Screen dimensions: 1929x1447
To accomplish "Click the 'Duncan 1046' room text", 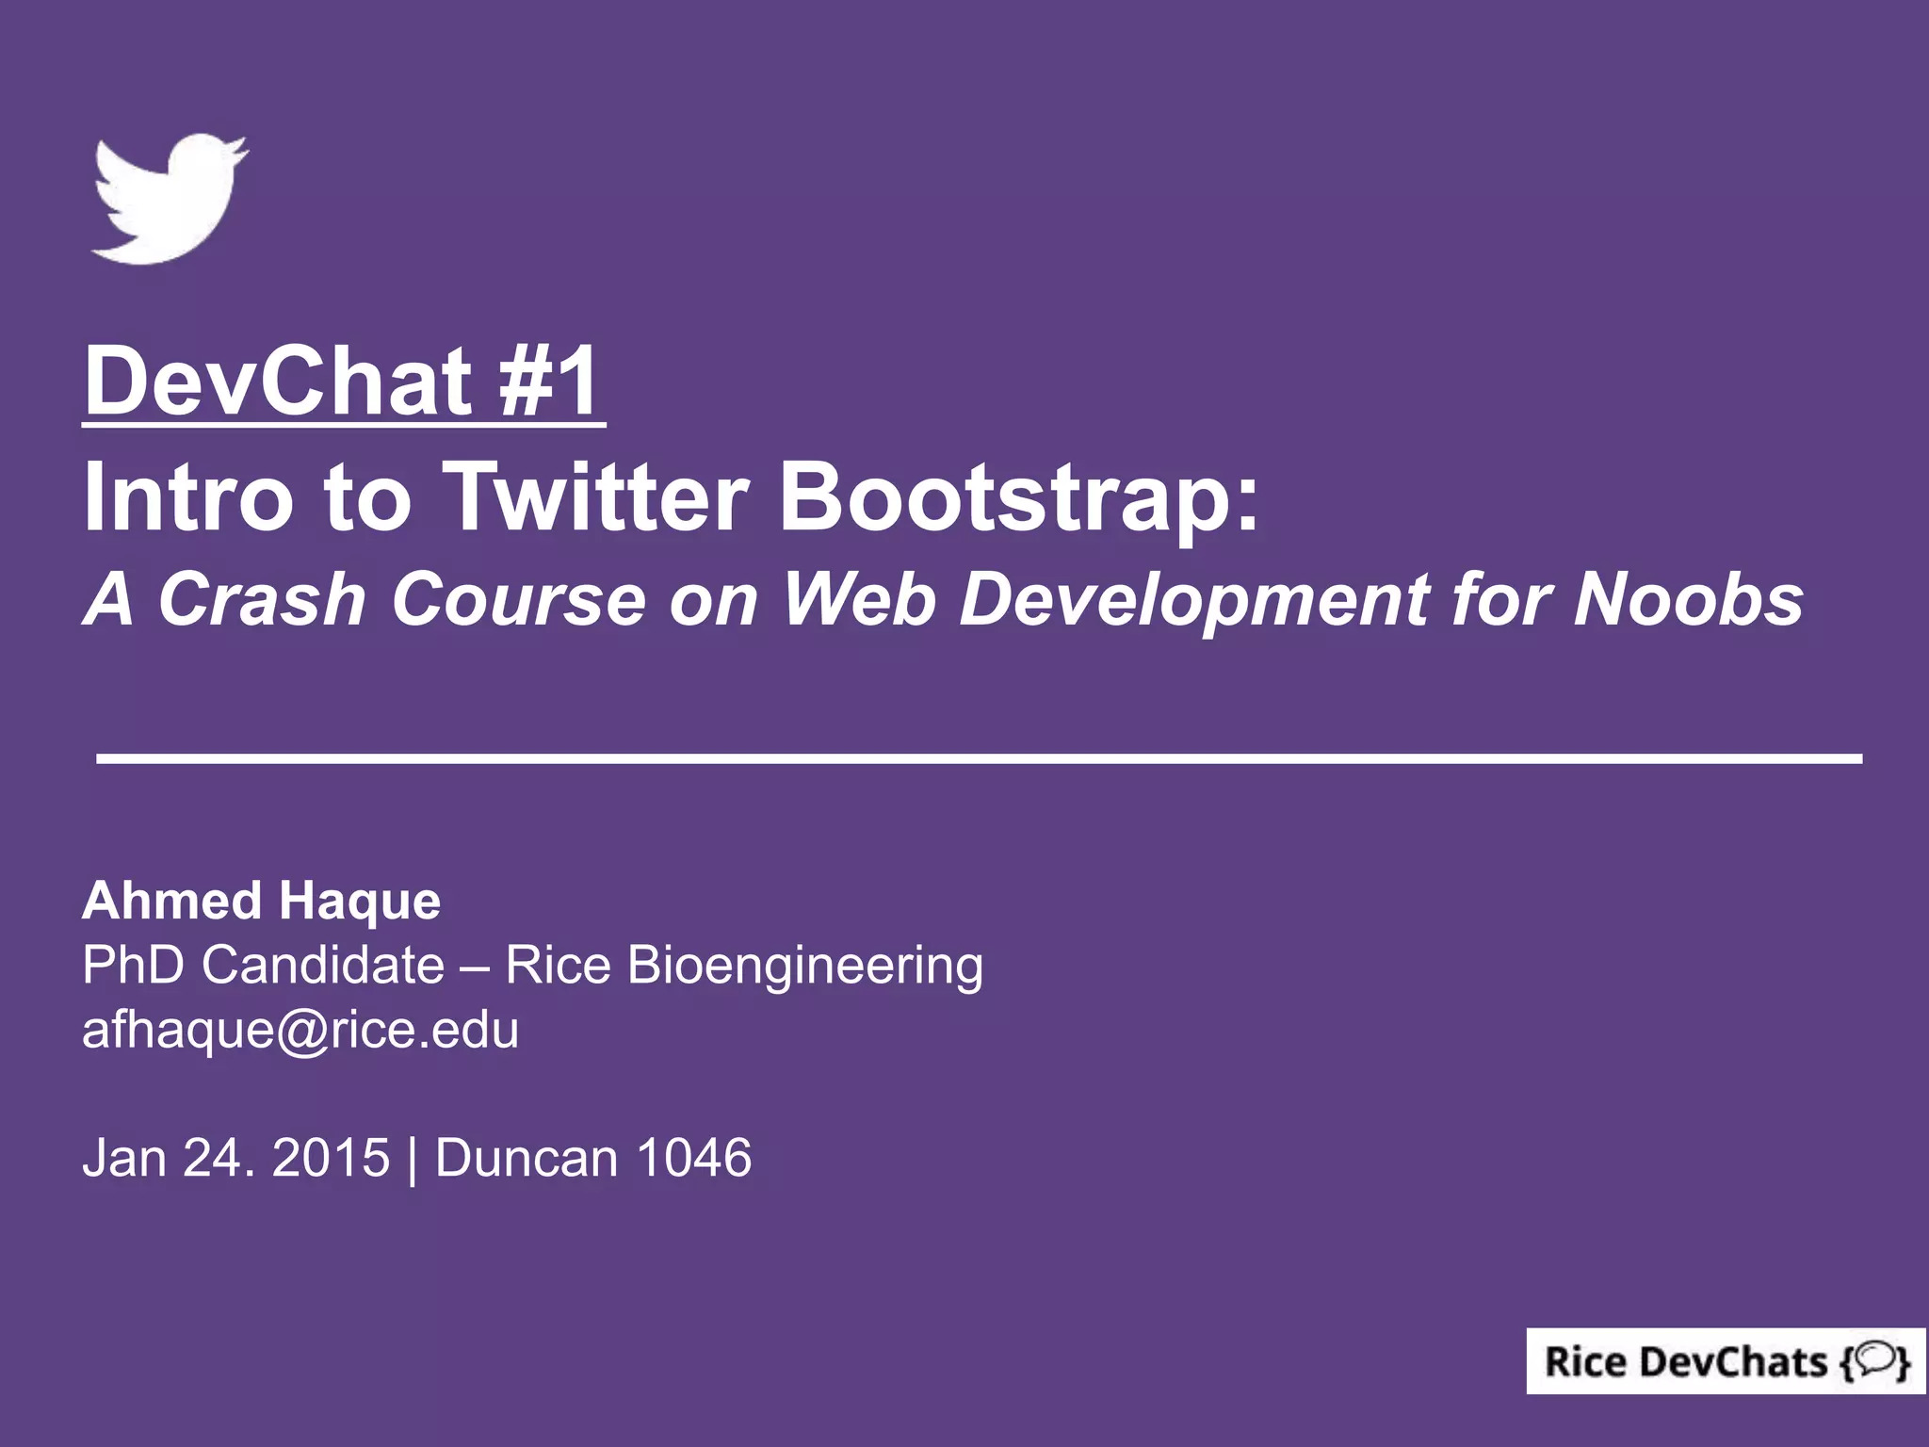I will (x=593, y=1158).
